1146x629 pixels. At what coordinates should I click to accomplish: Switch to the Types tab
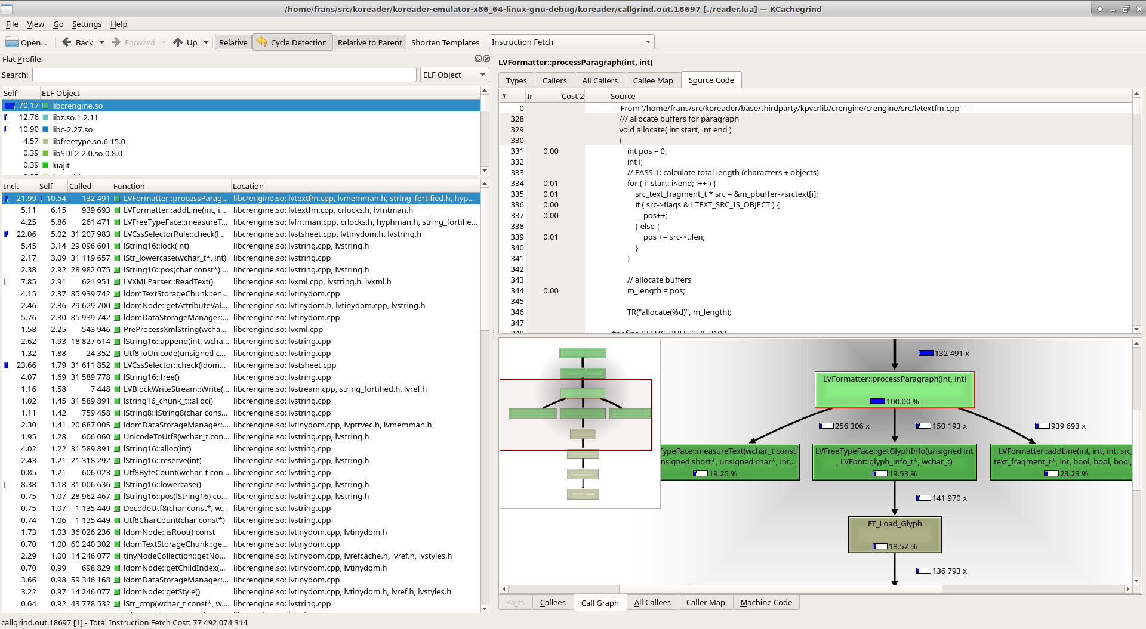click(x=516, y=80)
